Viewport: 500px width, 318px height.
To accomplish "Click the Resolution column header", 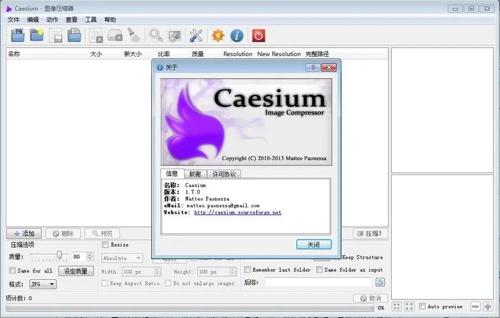I will click(x=237, y=54).
